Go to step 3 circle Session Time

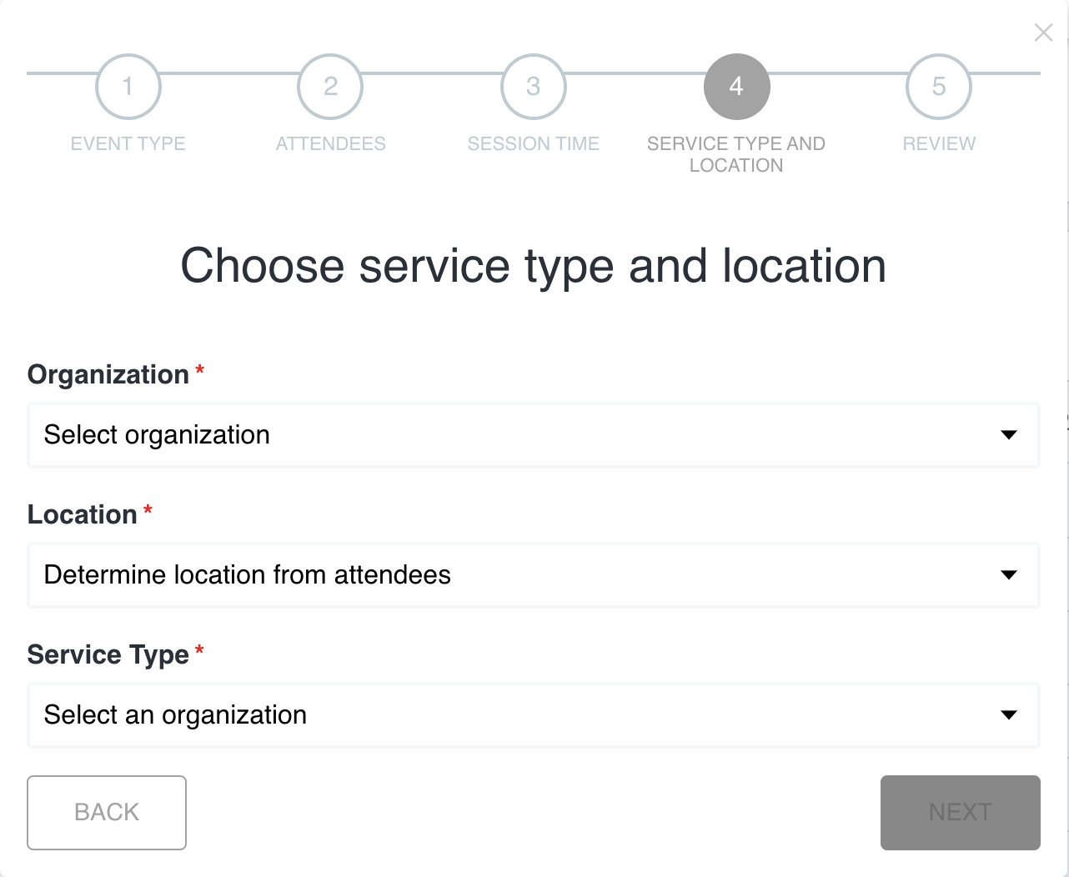534,87
